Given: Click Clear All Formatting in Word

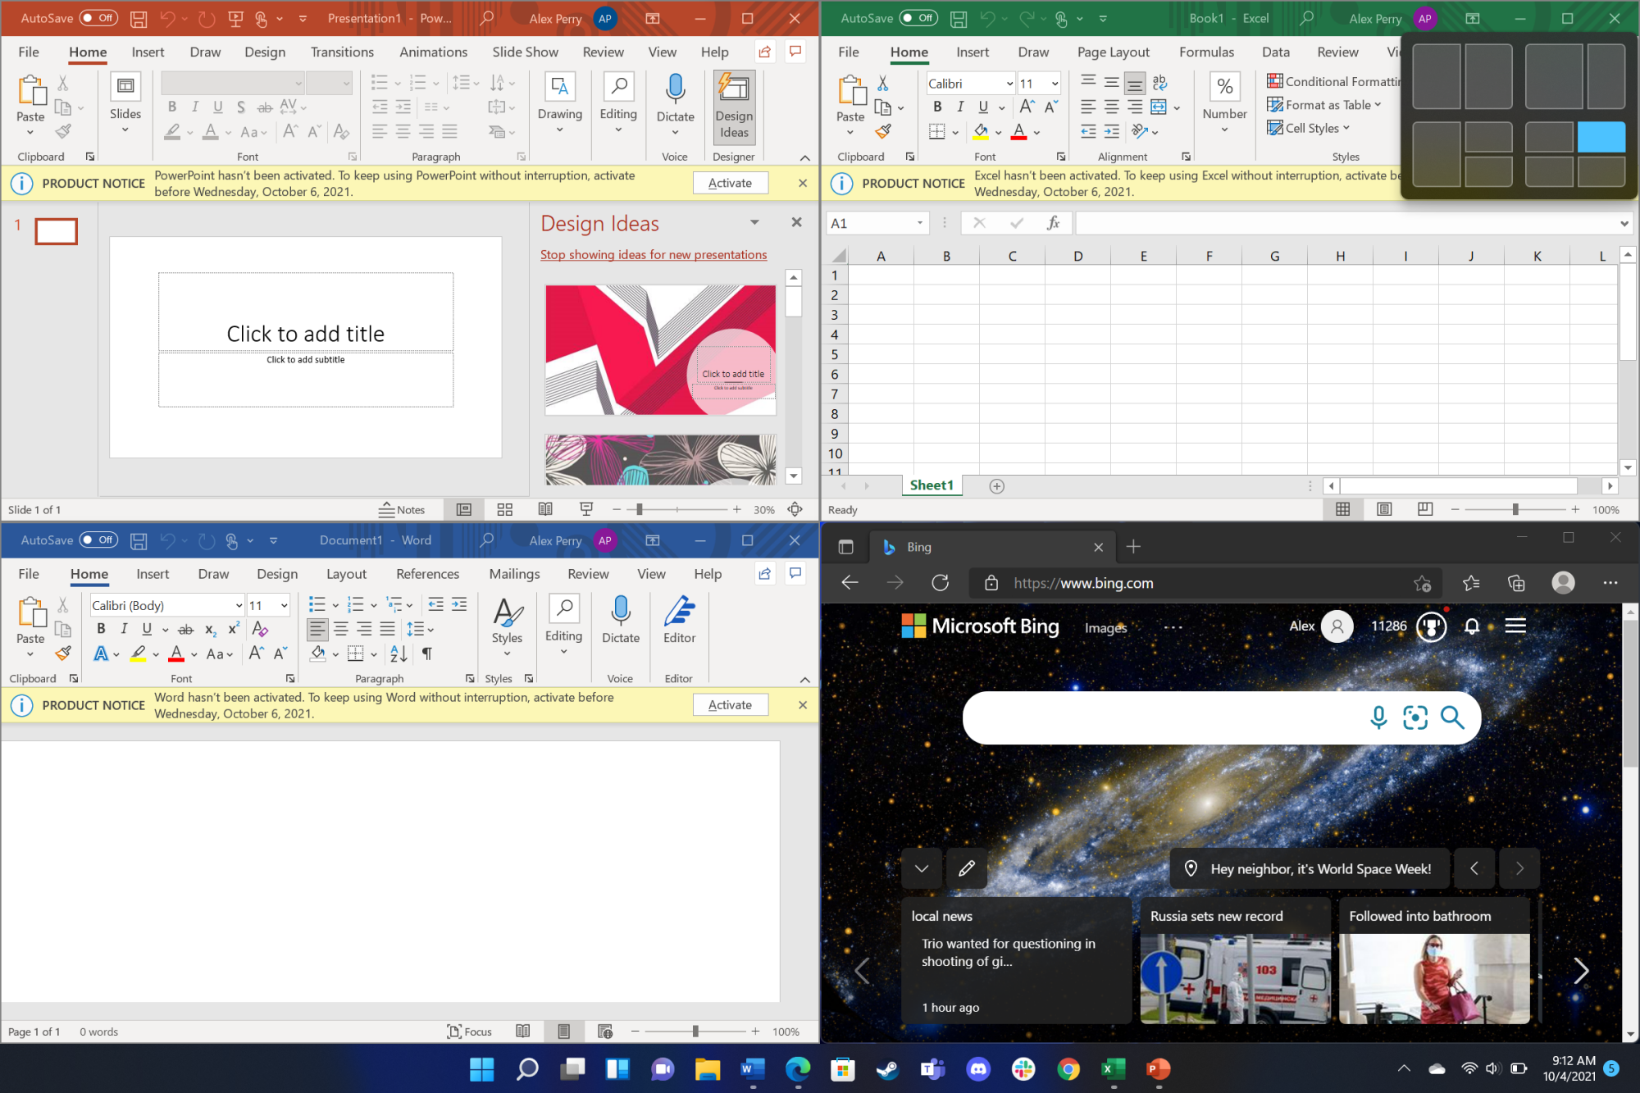Looking at the screenshot, I should tap(260, 629).
